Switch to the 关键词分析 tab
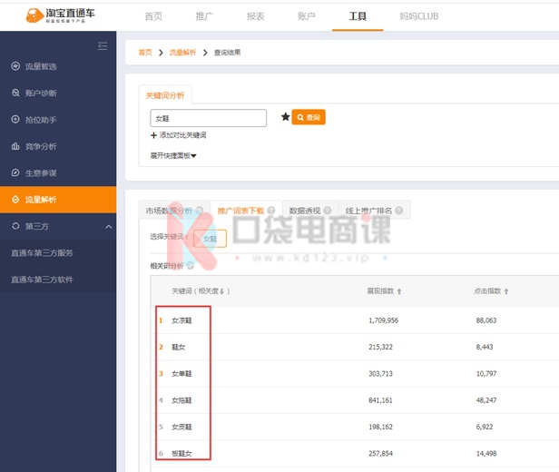Viewport: 559px width, 472px height. pyautogui.click(x=165, y=95)
